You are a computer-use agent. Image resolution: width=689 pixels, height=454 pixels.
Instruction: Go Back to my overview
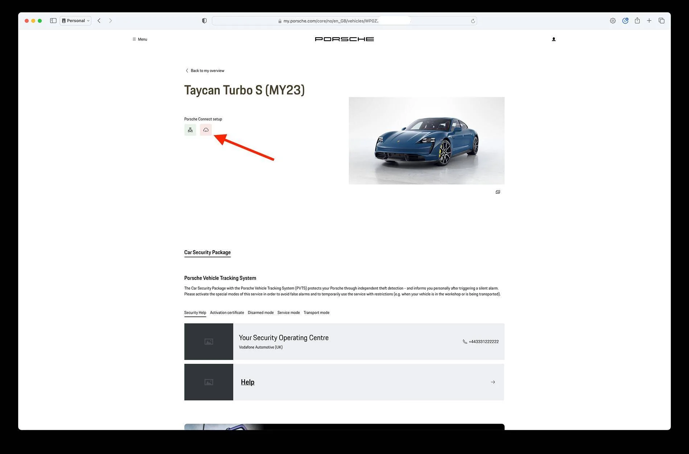[x=205, y=71]
